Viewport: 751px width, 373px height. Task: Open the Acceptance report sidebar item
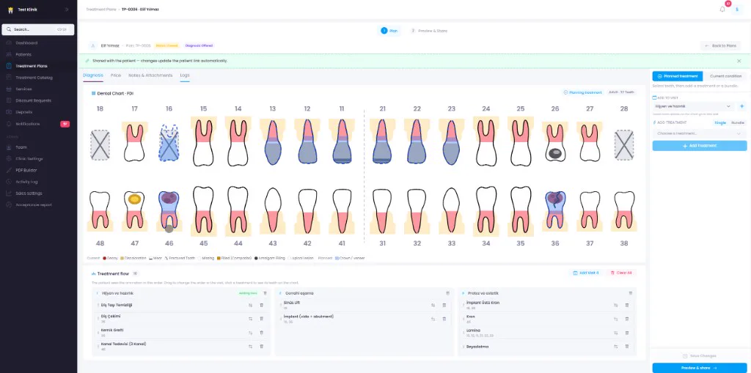tap(38, 205)
